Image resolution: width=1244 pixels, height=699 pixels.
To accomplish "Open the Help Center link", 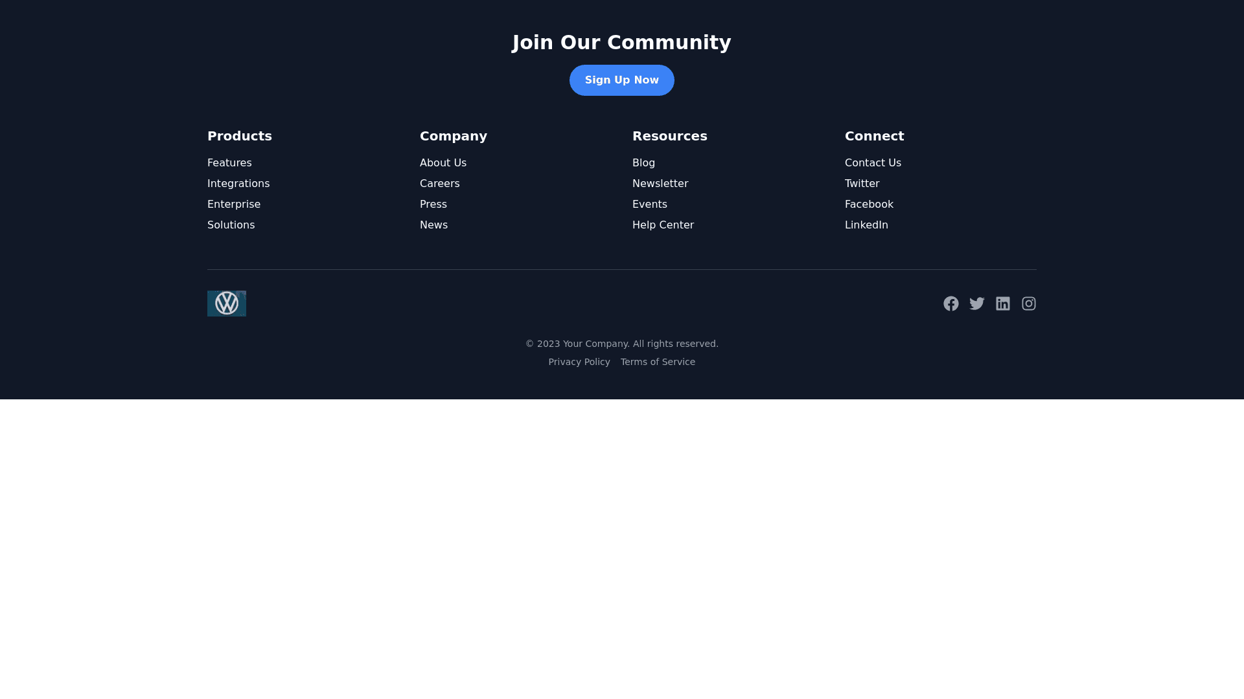I will point(663,225).
